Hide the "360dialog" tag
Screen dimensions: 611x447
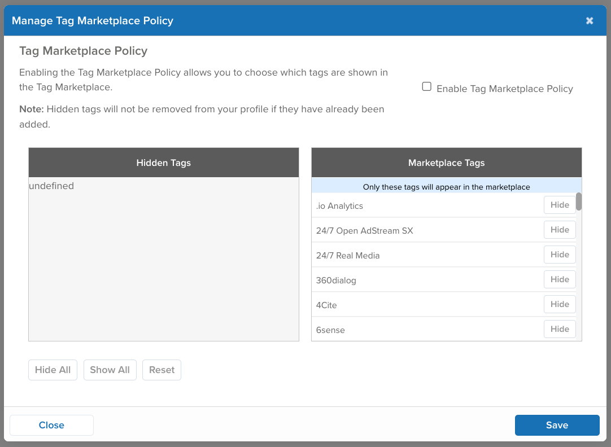point(560,279)
